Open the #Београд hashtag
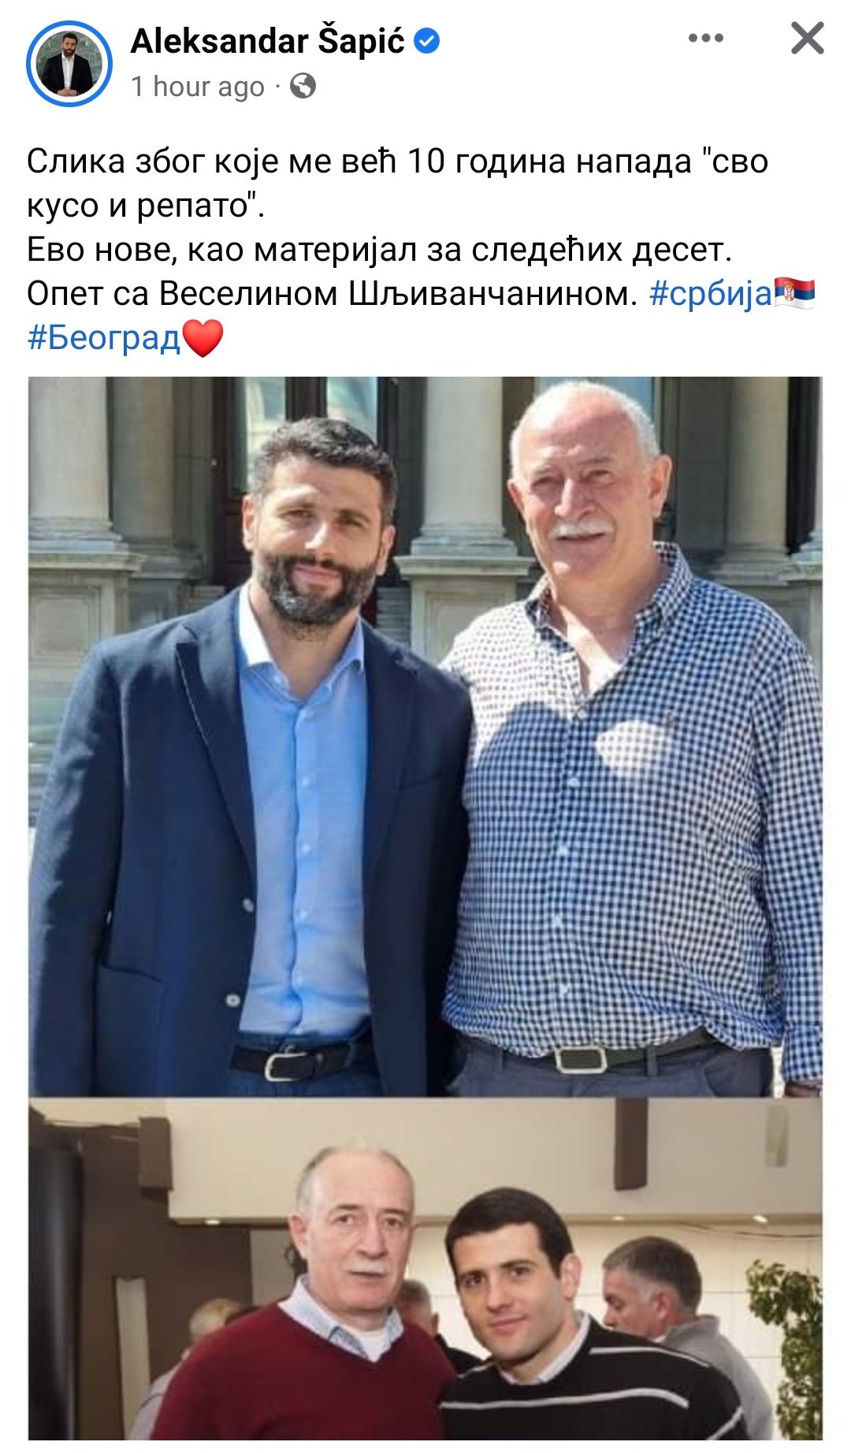Viewport: 851px width, 1453px height. 104,338
